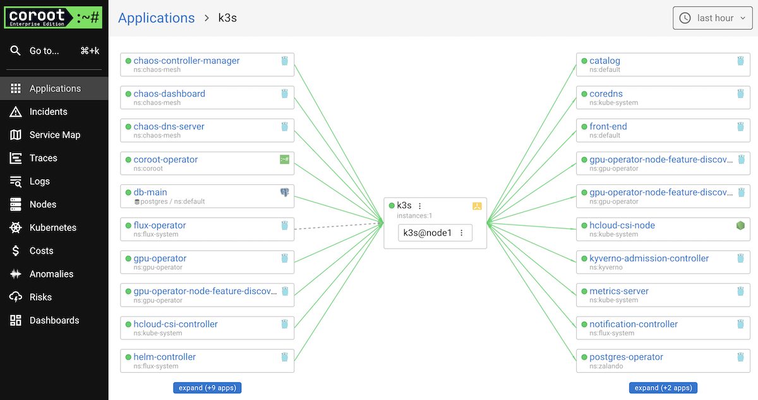Viewport: 758px width, 400px height.
Task: Open the PostgreSQL icon on db-main
Action: [x=285, y=192]
